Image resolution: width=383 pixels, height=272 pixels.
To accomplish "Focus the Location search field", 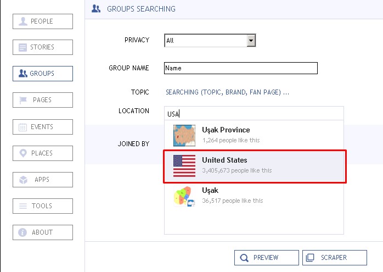I will [254, 114].
